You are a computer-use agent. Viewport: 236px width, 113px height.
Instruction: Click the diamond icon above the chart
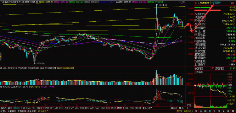coord(180,2)
